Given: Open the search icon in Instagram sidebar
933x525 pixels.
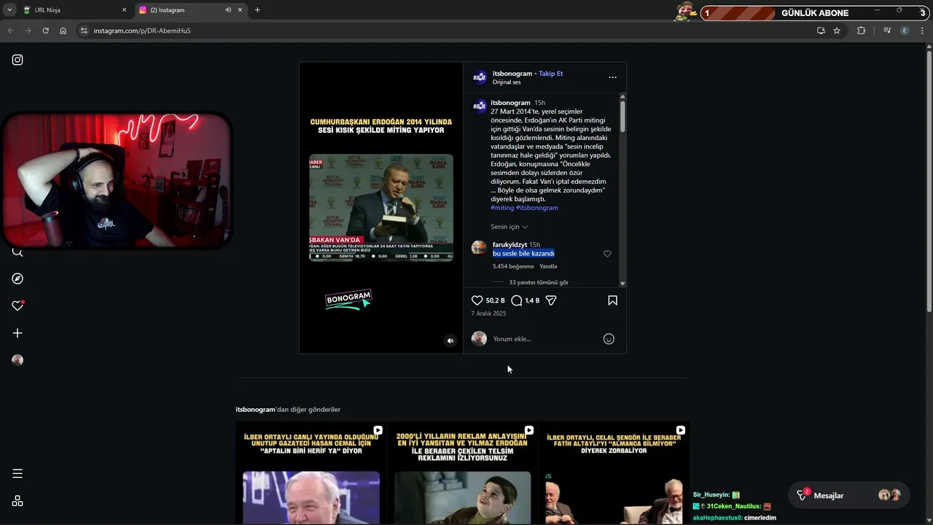Looking at the screenshot, I should point(17,252).
